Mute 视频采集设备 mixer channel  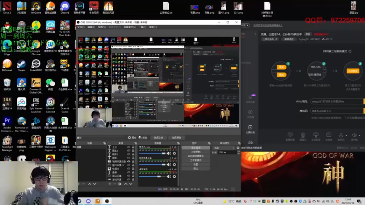(x=168, y=164)
